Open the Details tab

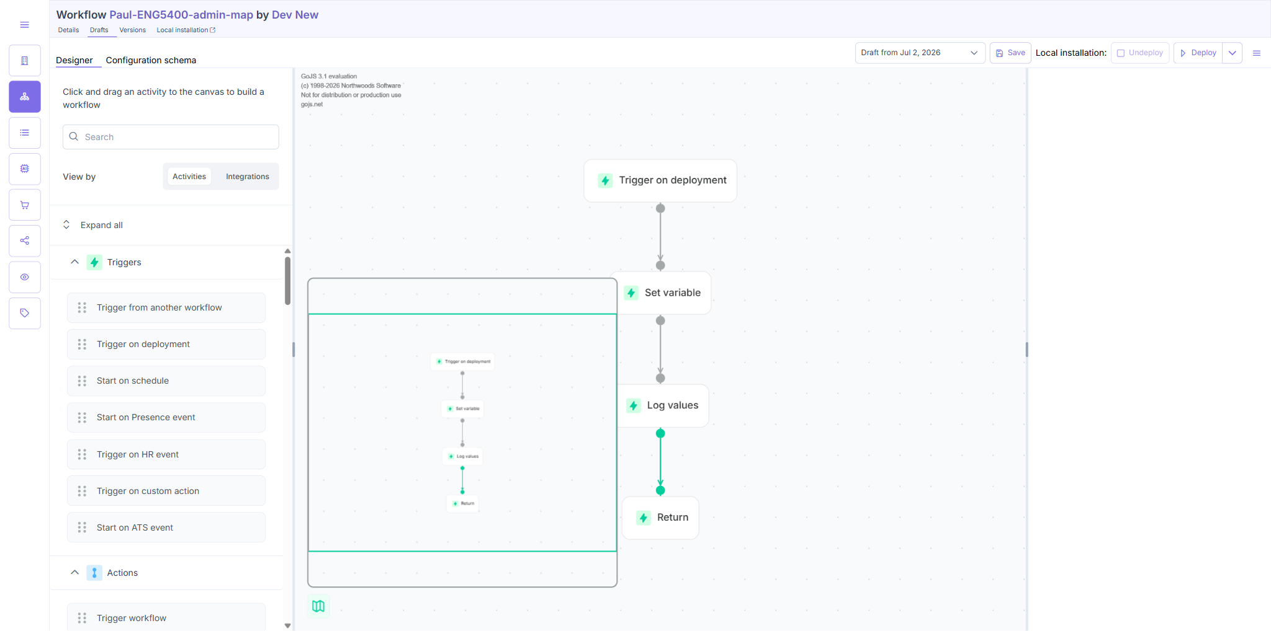(68, 30)
